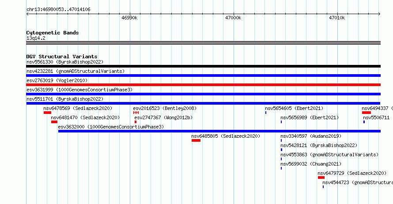
Task: Click the tiny blue nsv5699032 glyph
Action: 281,168
